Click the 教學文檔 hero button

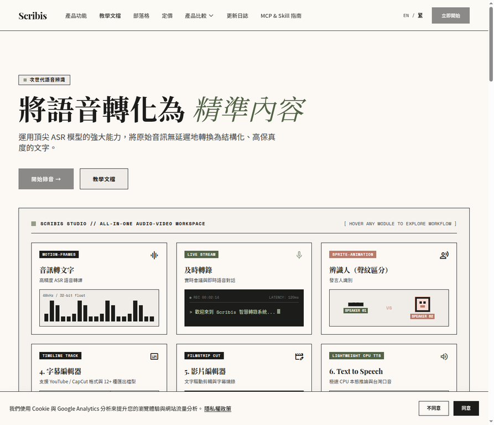(x=104, y=179)
